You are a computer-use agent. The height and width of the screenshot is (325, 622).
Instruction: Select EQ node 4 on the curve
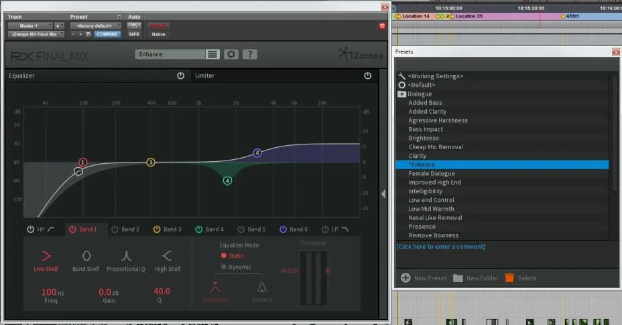[x=227, y=181]
